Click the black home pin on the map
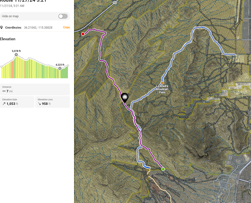 (124, 97)
